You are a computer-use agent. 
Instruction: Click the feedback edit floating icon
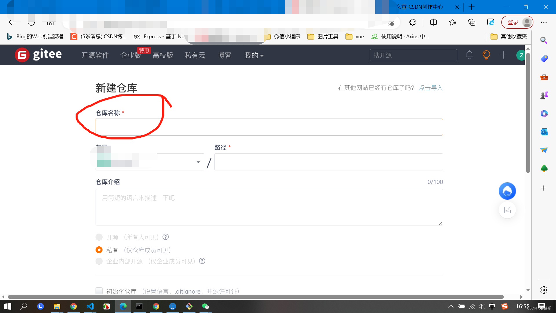[x=507, y=210]
